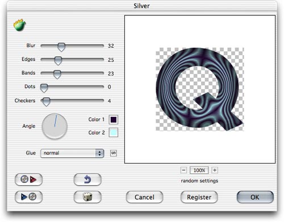Click the Blur value 32
Image resolution: width=284 pixels, height=222 pixels.
tap(111, 46)
